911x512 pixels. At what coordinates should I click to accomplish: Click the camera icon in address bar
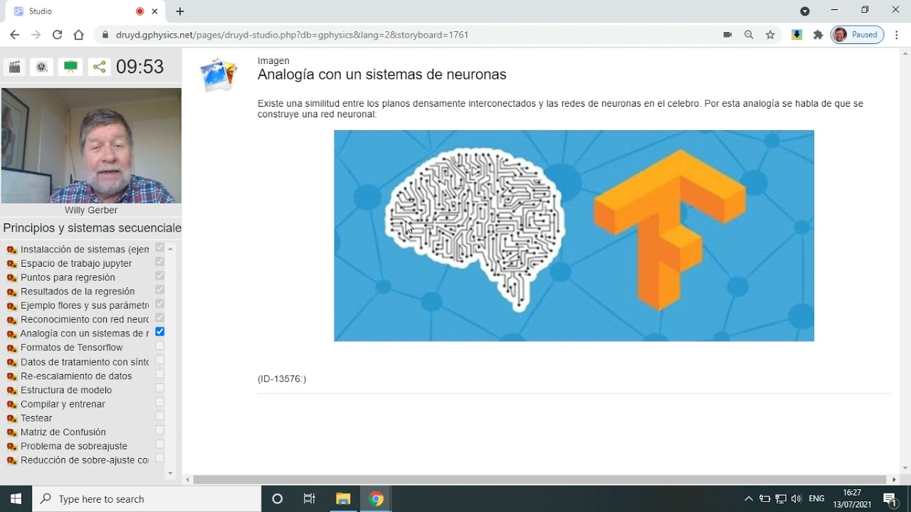[727, 35]
